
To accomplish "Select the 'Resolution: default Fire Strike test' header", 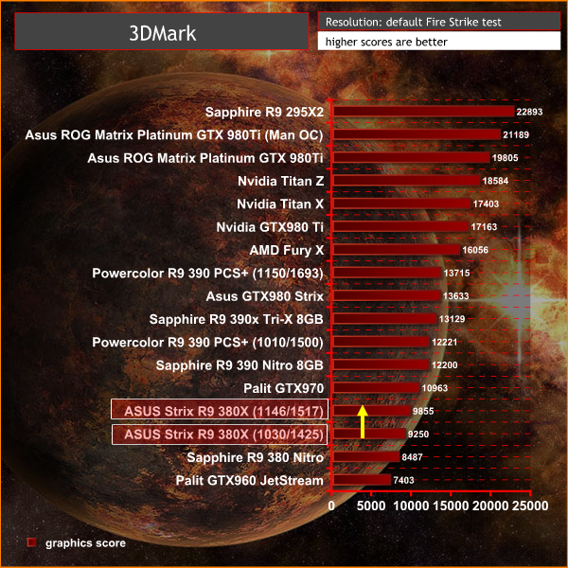I will (439, 22).
